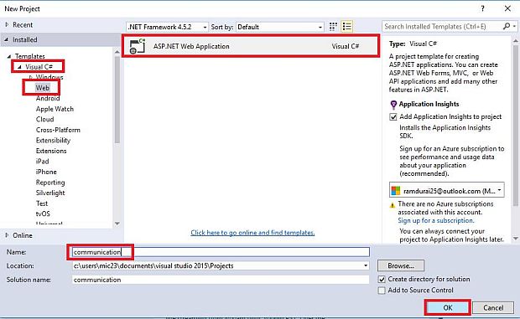Click Browse to choose location
The height and width of the screenshot is (319, 520).
point(401,265)
